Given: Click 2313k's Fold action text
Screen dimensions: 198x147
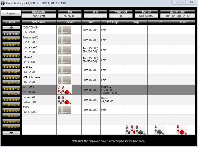Looking at the screenshot, I should click(x=104, y=110).
